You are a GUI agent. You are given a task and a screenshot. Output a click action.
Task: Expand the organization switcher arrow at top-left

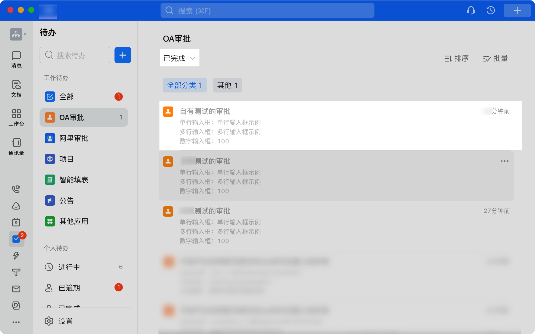pyautogui.click(x=25, y=34)
